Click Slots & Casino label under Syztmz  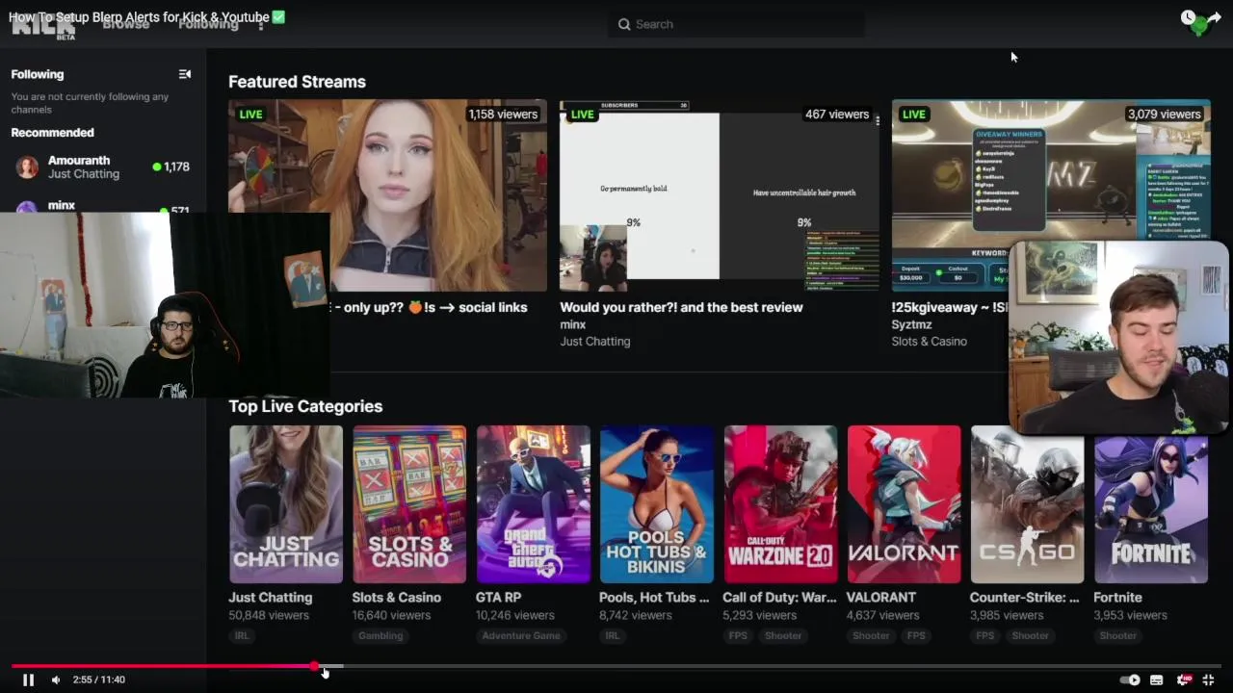coord(929,341)
